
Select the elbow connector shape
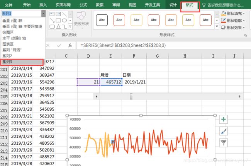(x=64, y=27)
